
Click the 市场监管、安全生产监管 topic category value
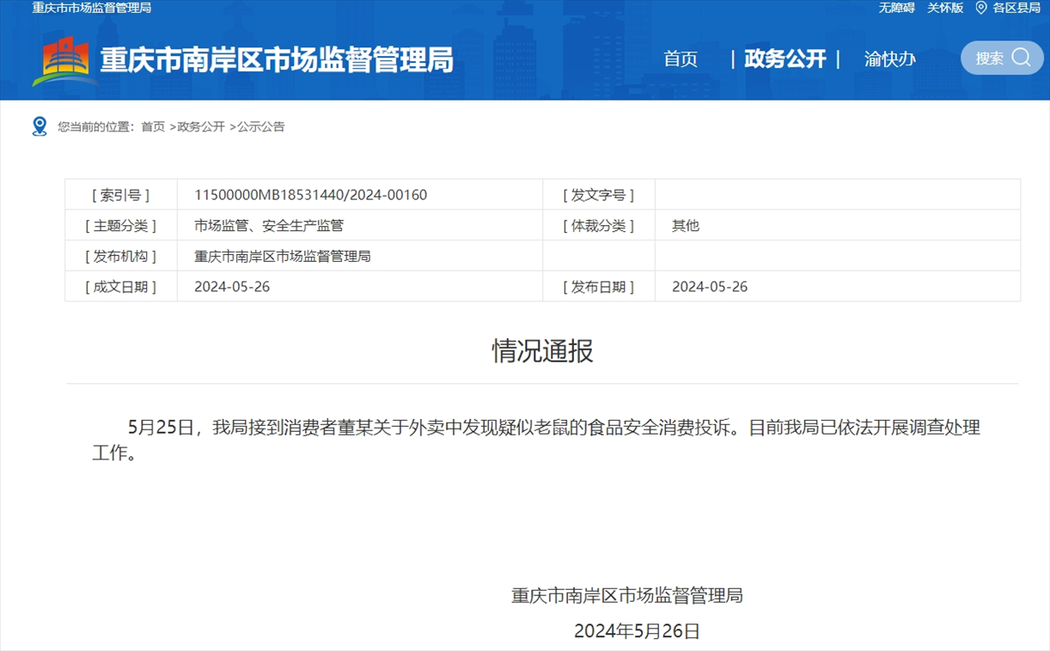coord(268,226)
